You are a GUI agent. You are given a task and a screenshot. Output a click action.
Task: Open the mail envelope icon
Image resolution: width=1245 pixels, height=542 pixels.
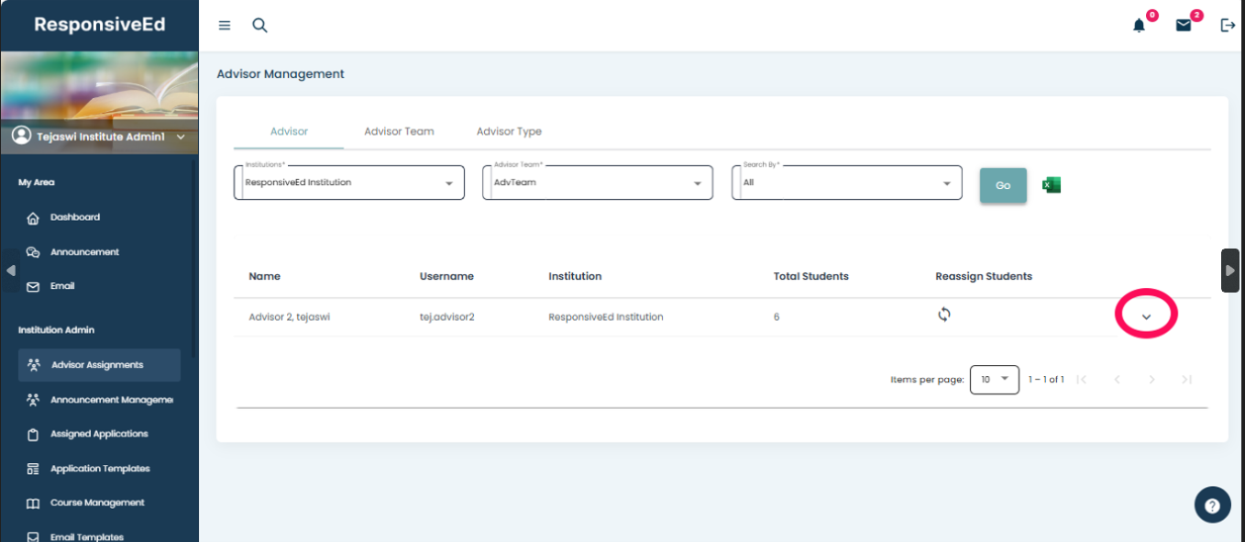pos(1184,26)
